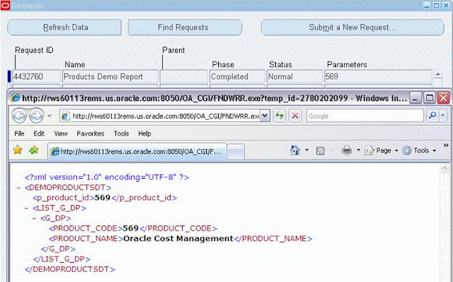Click the Refresh Data button
453x282 pixels.
64,28
